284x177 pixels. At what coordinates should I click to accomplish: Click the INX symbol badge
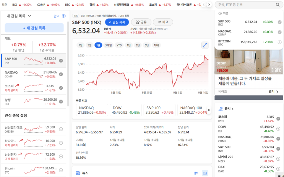76,16
